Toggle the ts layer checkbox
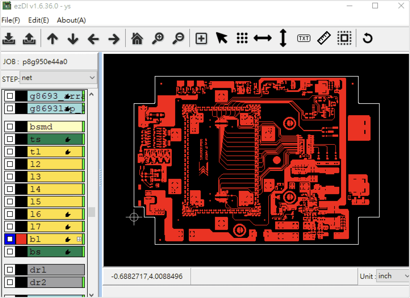The image size is (410, 298). 10,139
